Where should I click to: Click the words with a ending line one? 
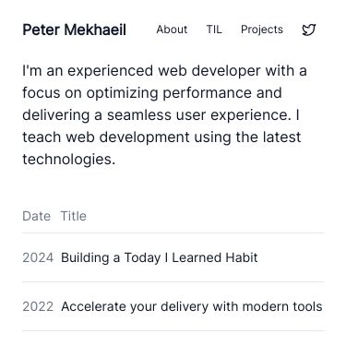tap(286, 71)
